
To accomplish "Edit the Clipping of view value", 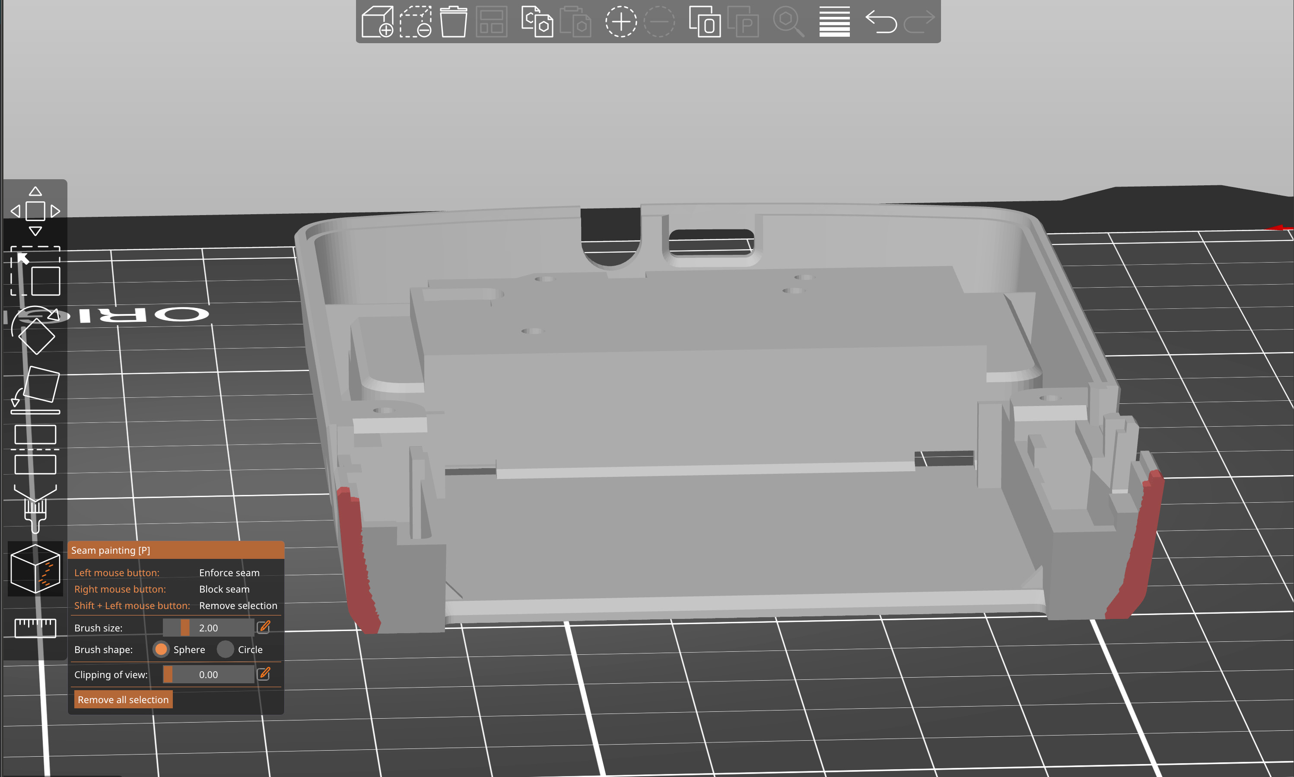I will tap(264, 674).
